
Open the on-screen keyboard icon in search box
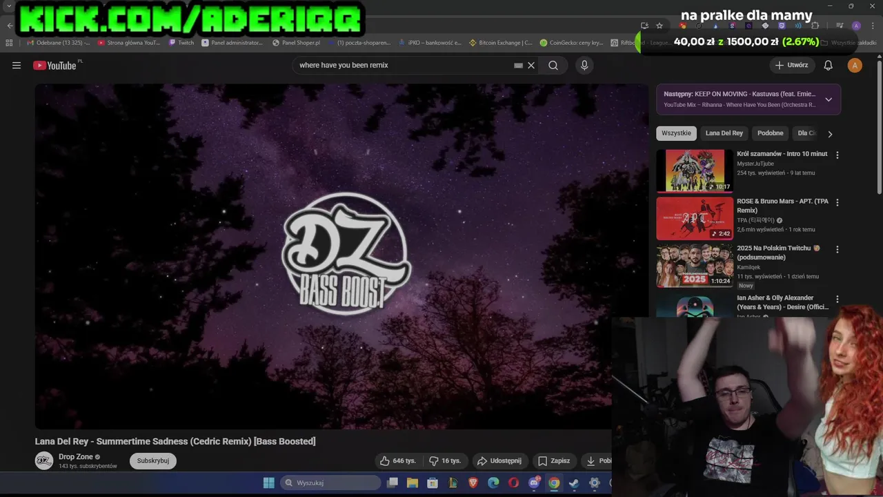pyautogui.click(x=518, y=66)
